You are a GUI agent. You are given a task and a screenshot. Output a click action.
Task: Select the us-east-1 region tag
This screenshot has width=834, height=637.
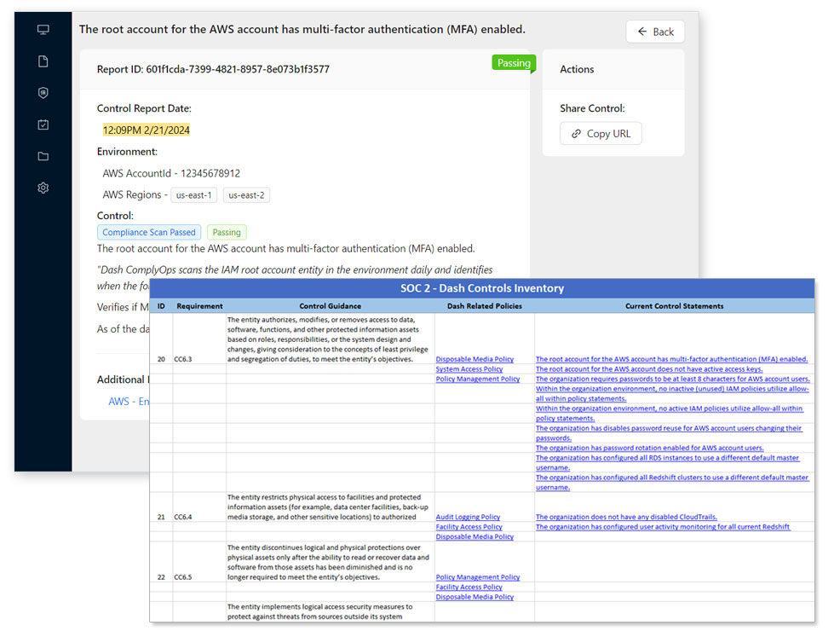(193, 195)
